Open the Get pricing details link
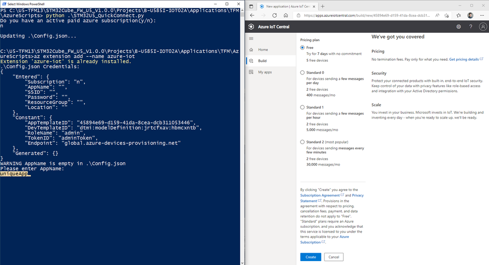Image resolution: width=489 pixels, height=265 pixels. 466,59
